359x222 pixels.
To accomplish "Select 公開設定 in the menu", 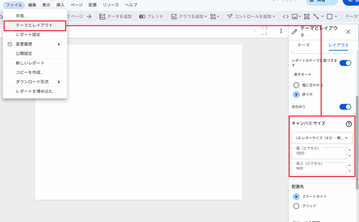I will point(35,53).
